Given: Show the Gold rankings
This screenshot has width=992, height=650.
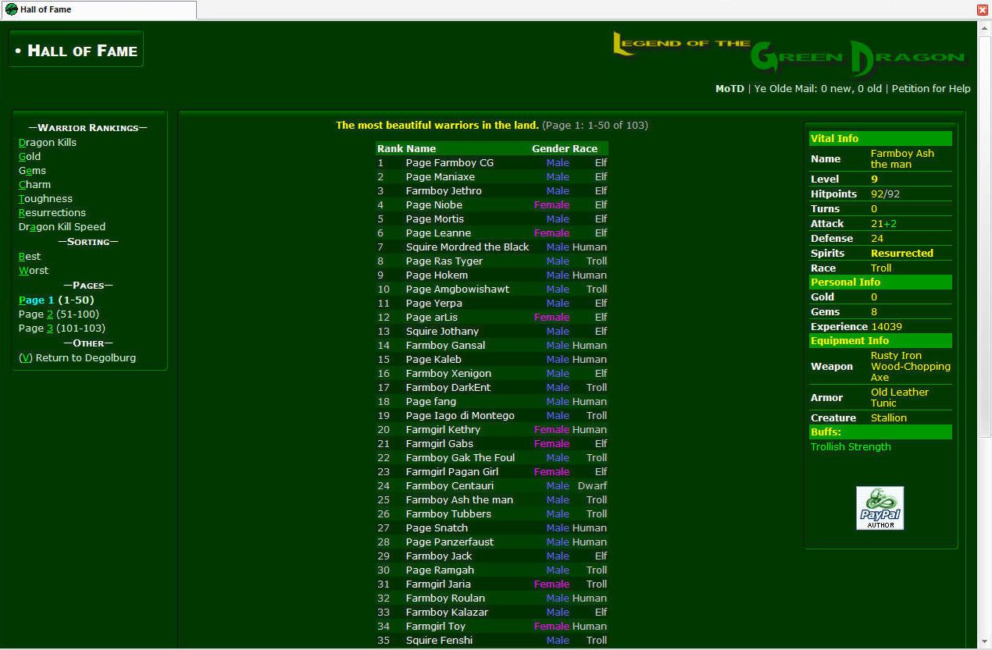Looking at the screenshot, I should point(30,157).
